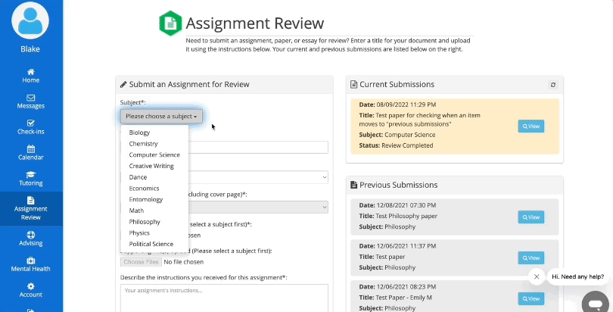
Task: Click Blake's profile avatar
Action: tap(30, 20)
